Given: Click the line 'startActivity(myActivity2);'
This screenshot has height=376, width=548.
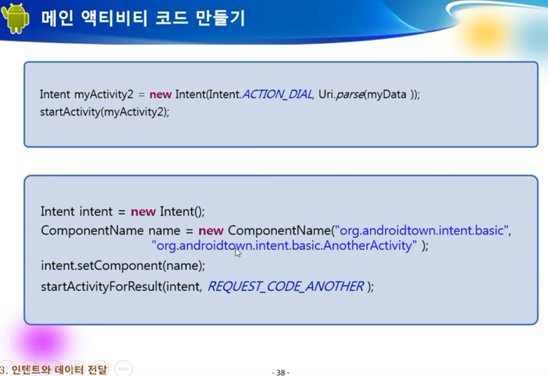Looking at the screenshot, I should 105,112.
